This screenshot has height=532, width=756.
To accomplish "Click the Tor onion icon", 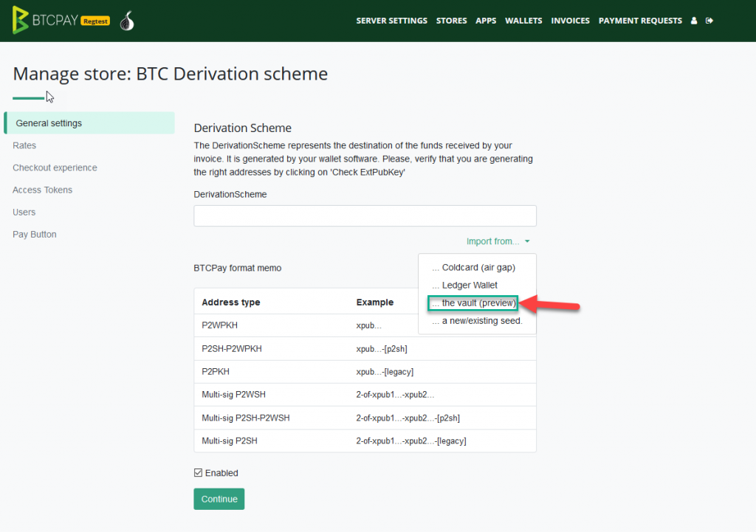I will coord(127,21).
